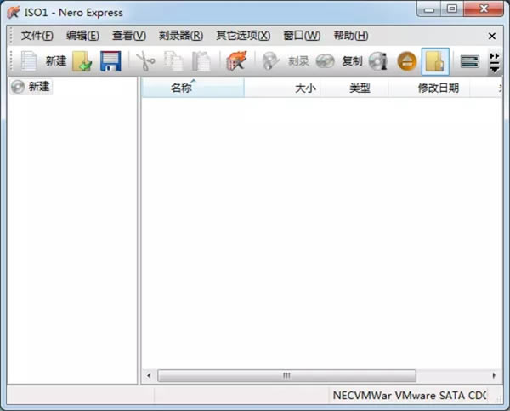Click the orange Eject disc icon

[407, 61]
